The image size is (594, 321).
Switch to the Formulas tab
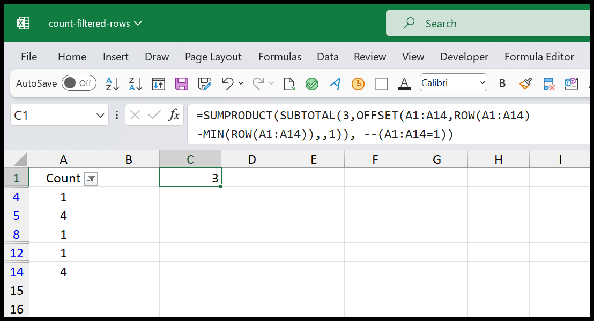[279, 57]
